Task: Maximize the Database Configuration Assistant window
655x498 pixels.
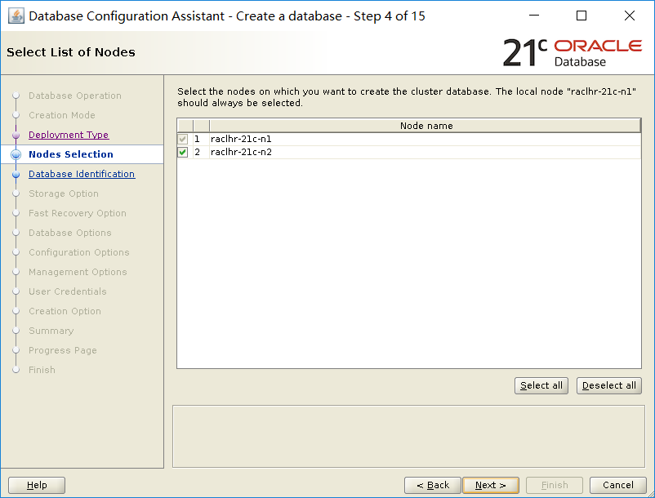Action: (581, 16)
